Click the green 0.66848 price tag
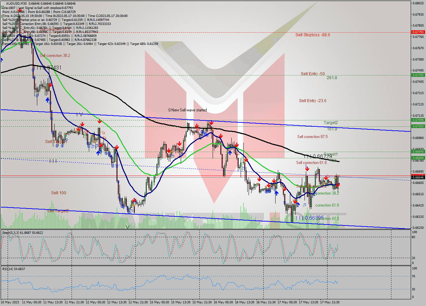Screen dimensions: 426x306 coord(418,151)
